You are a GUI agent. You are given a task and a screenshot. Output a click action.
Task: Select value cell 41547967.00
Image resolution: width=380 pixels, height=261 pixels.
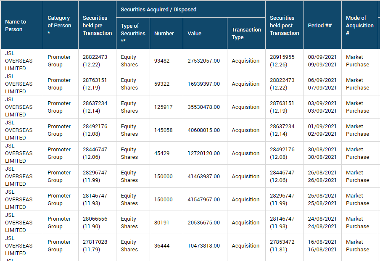(205, 200)
